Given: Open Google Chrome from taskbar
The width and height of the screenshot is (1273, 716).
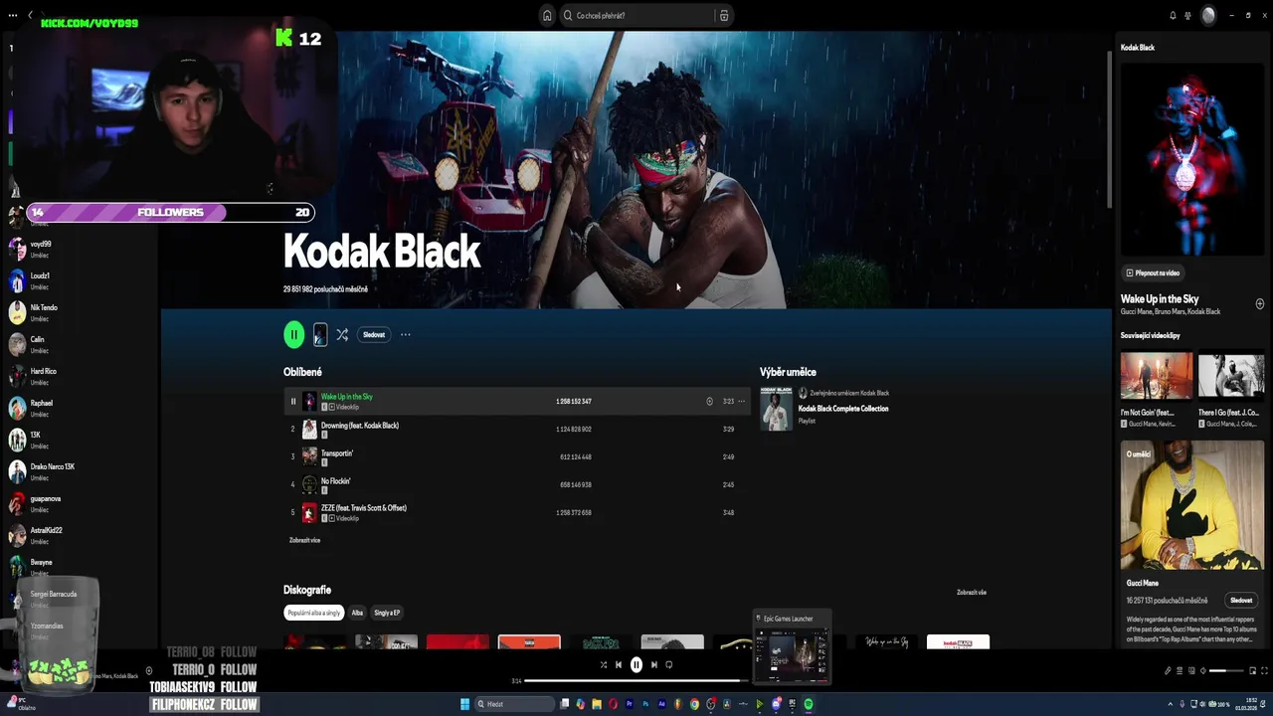Looking at the screenshot, I should [x=694, y=704].
